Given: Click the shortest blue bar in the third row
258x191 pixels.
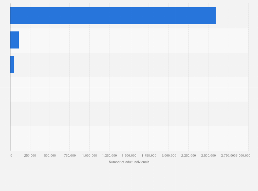Looking at the screenshot, I should tap(12, 64).
